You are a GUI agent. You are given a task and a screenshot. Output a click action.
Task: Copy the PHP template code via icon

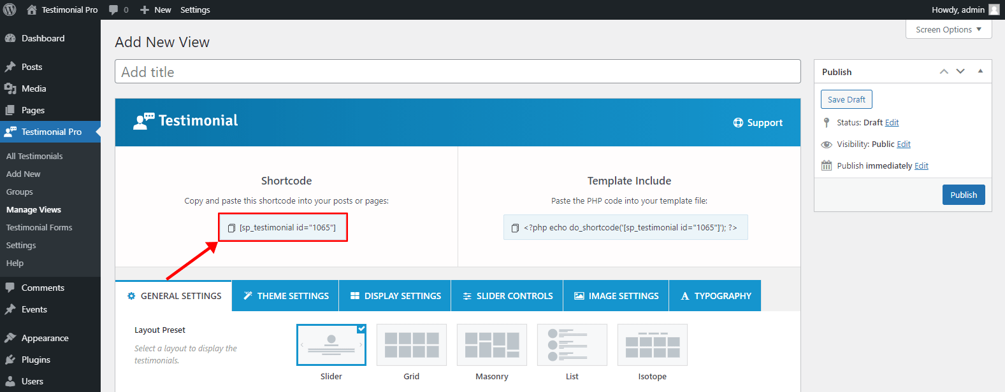(515, 228)
